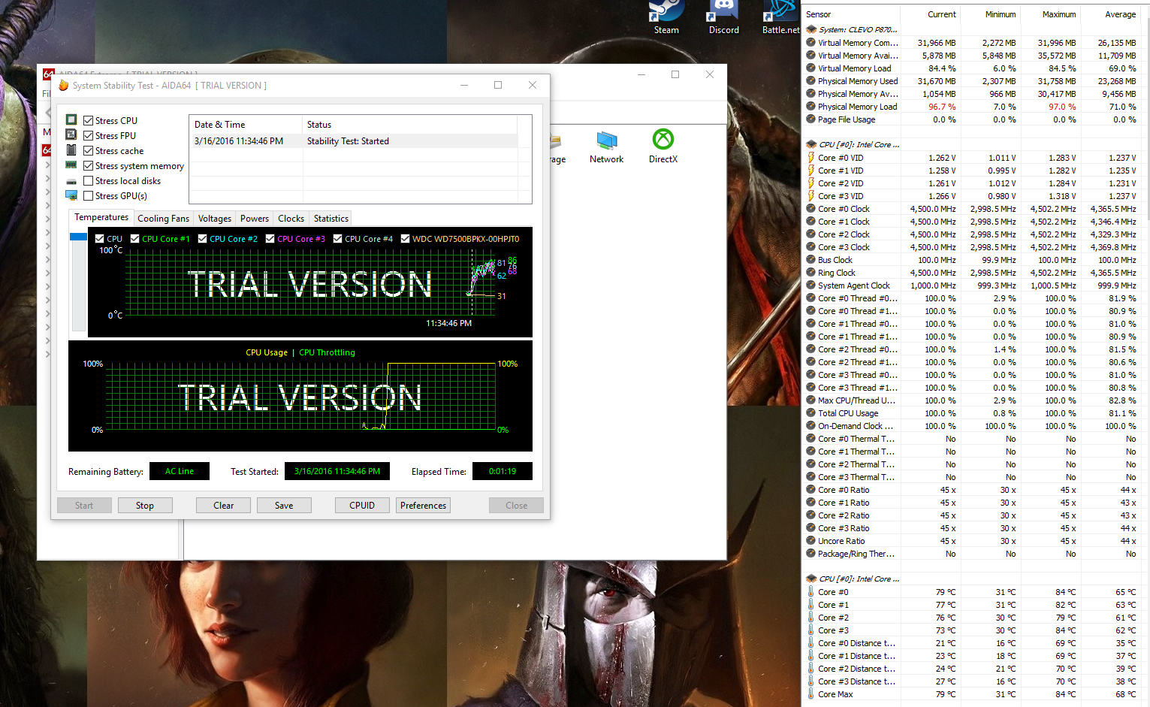The height and width of the screenshot is (707, 1150).
Task: Switch to the Cooling Fans tab
Action: (163, 219)
